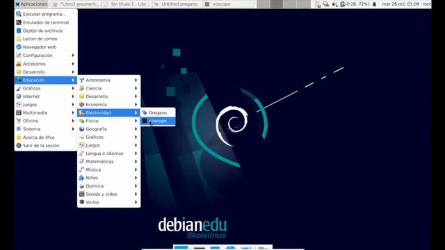Click the Economía category icon
This screenshot has width=445, height=250.
(x=82, y=105)
